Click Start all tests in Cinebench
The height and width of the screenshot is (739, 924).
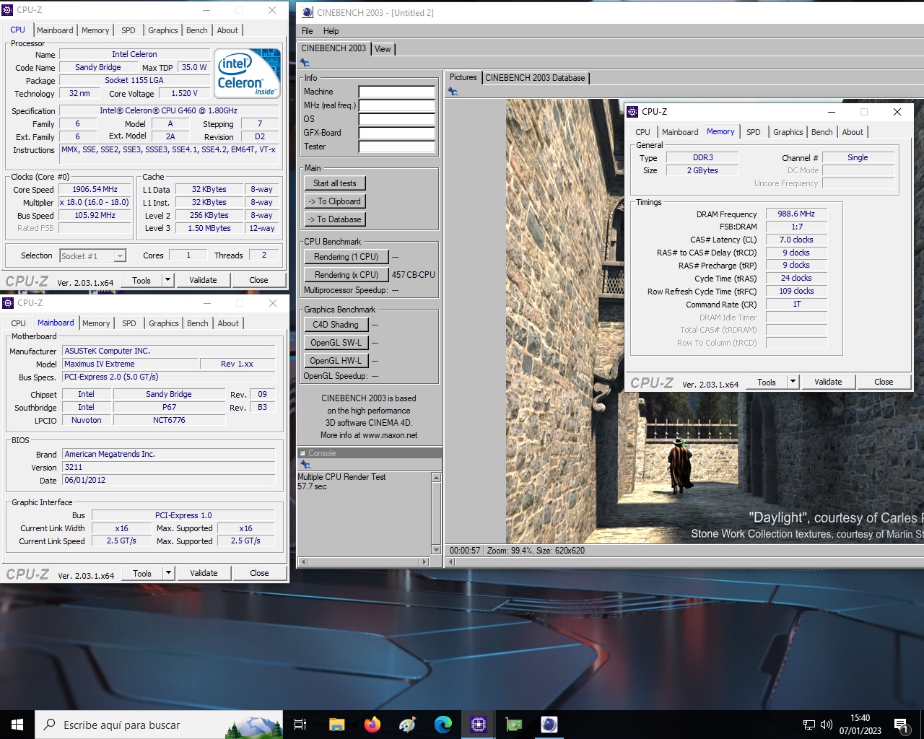tap(335, 183)
